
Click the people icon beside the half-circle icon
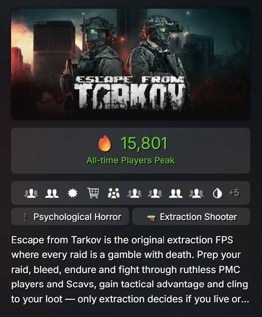[196, 193]
